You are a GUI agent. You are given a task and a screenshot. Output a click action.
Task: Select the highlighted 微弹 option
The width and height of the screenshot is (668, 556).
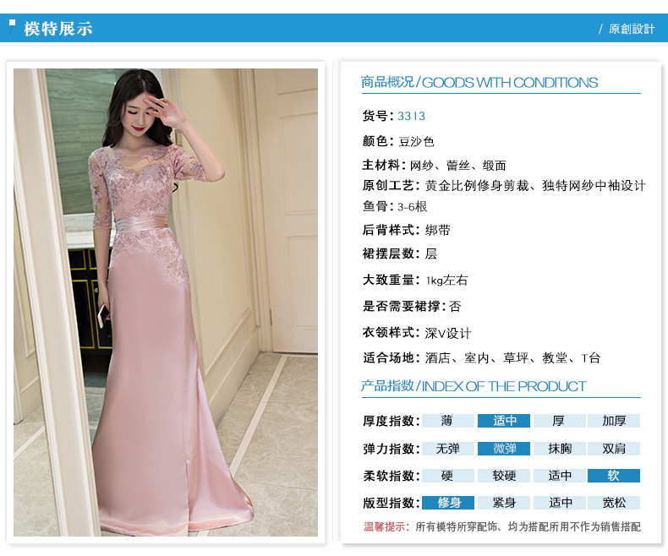click(504, 449)
